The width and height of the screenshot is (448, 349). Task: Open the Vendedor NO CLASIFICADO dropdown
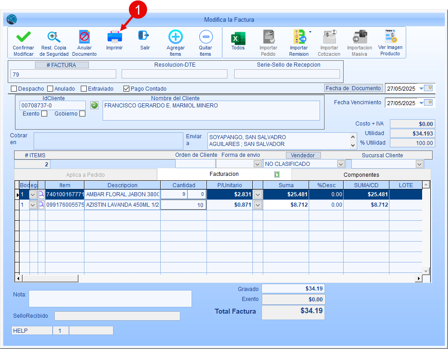[341, 164]
